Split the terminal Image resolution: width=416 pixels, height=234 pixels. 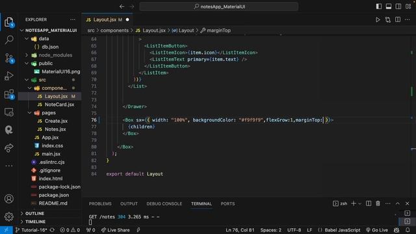pyautogui.click(x=369, y=203)
